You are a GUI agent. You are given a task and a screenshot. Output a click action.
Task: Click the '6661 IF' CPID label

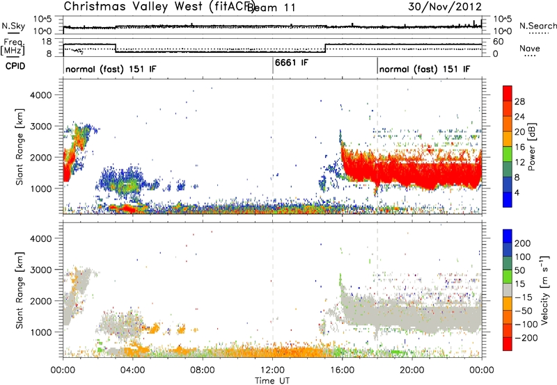[291, 63]
